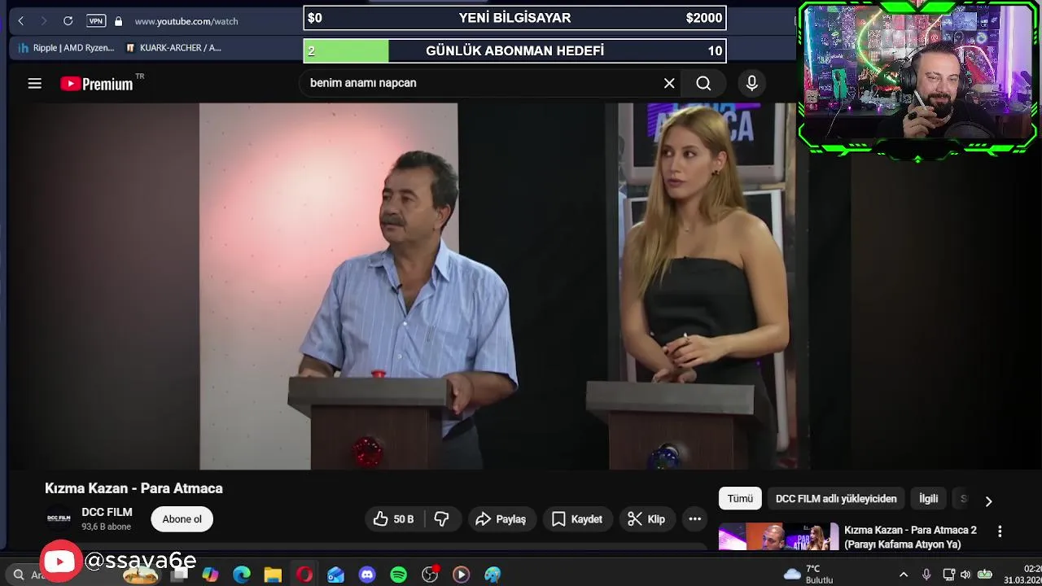Clear the search query with X

tap(669, 83)
